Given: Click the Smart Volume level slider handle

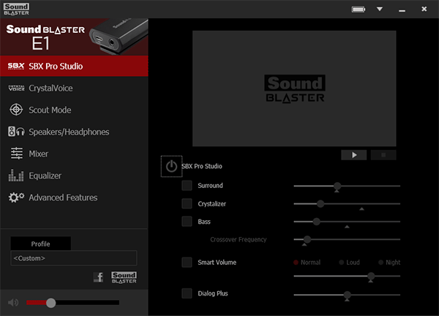Looking at the screenshot, I should tap(371, 276).
